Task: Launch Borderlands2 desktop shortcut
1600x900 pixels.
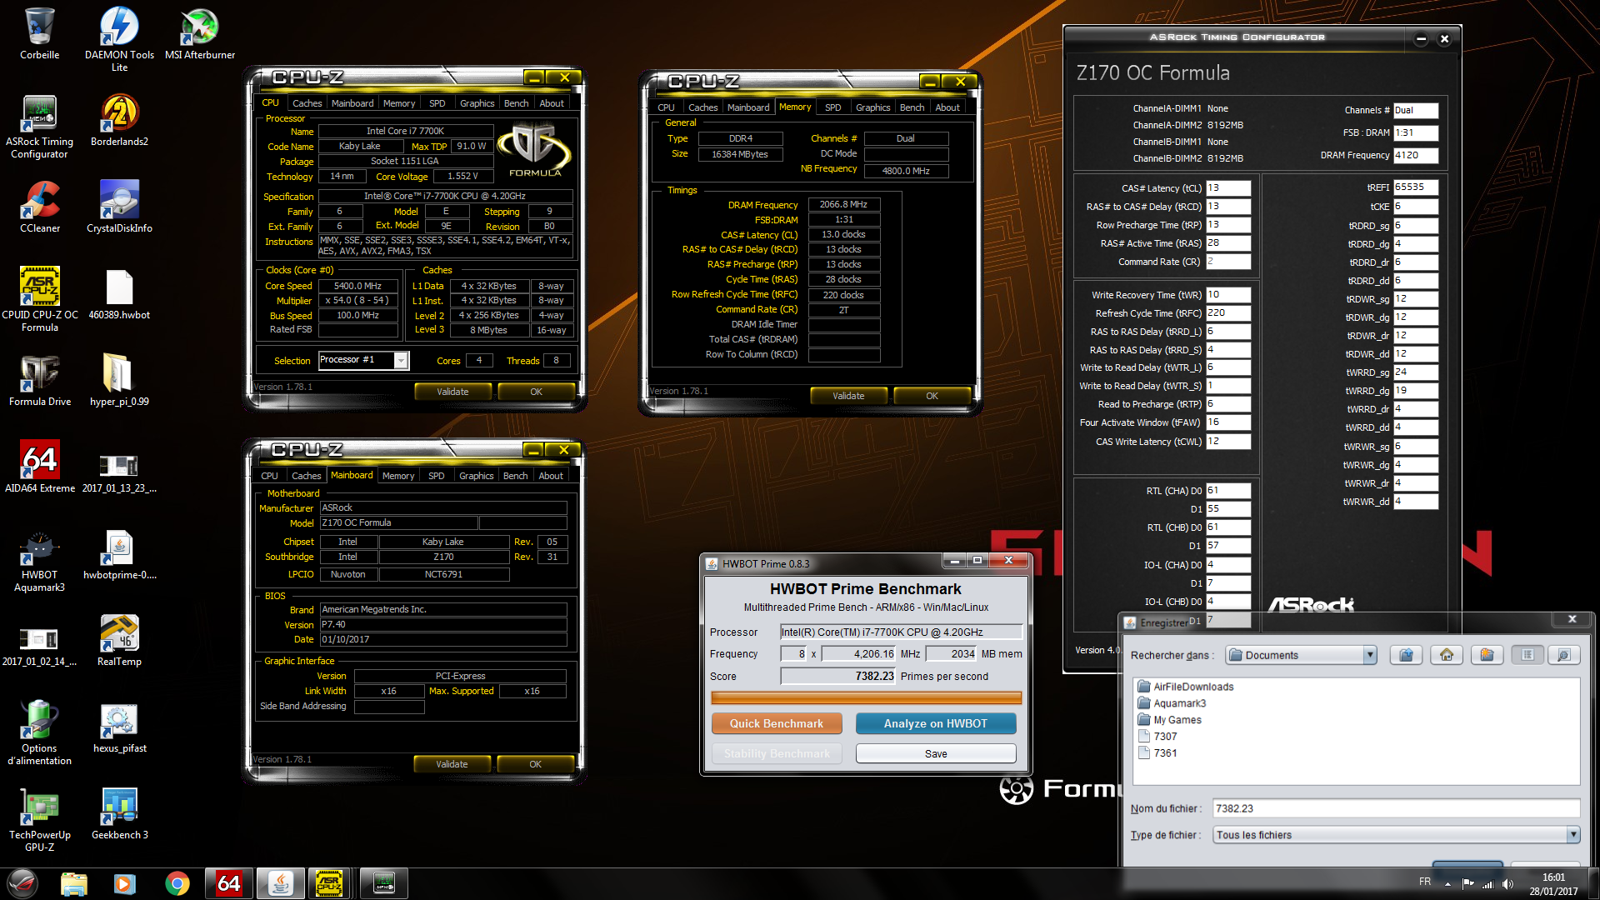Action: 119,121
